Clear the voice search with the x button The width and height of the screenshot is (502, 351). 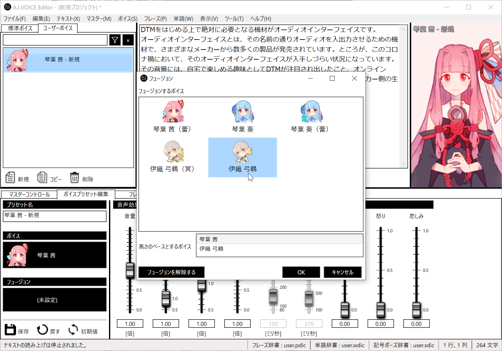click(x=128, y=40)
